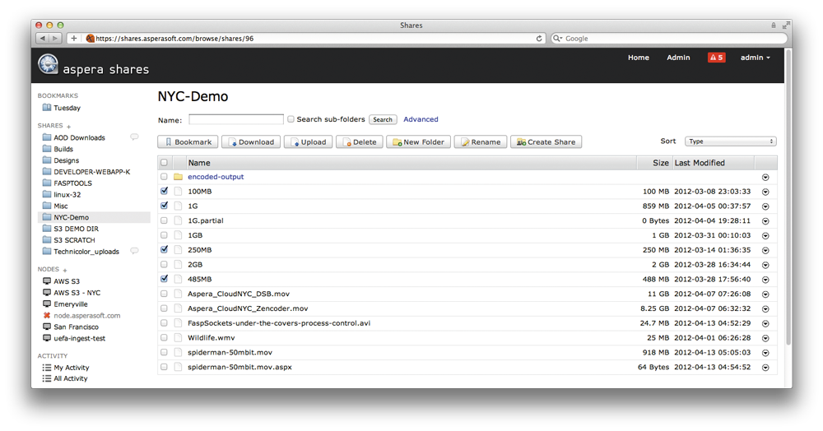Go to the Home menu item

pyautogui.click(x=638, y=58)
